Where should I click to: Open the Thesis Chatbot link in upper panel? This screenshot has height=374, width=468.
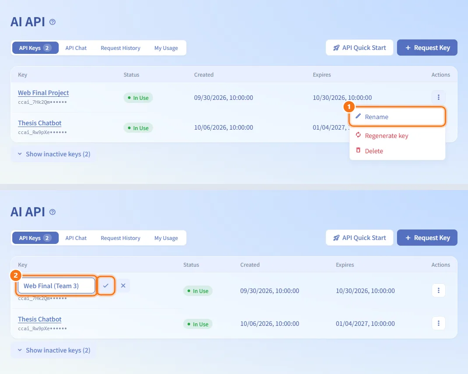[x=40, y=123]
